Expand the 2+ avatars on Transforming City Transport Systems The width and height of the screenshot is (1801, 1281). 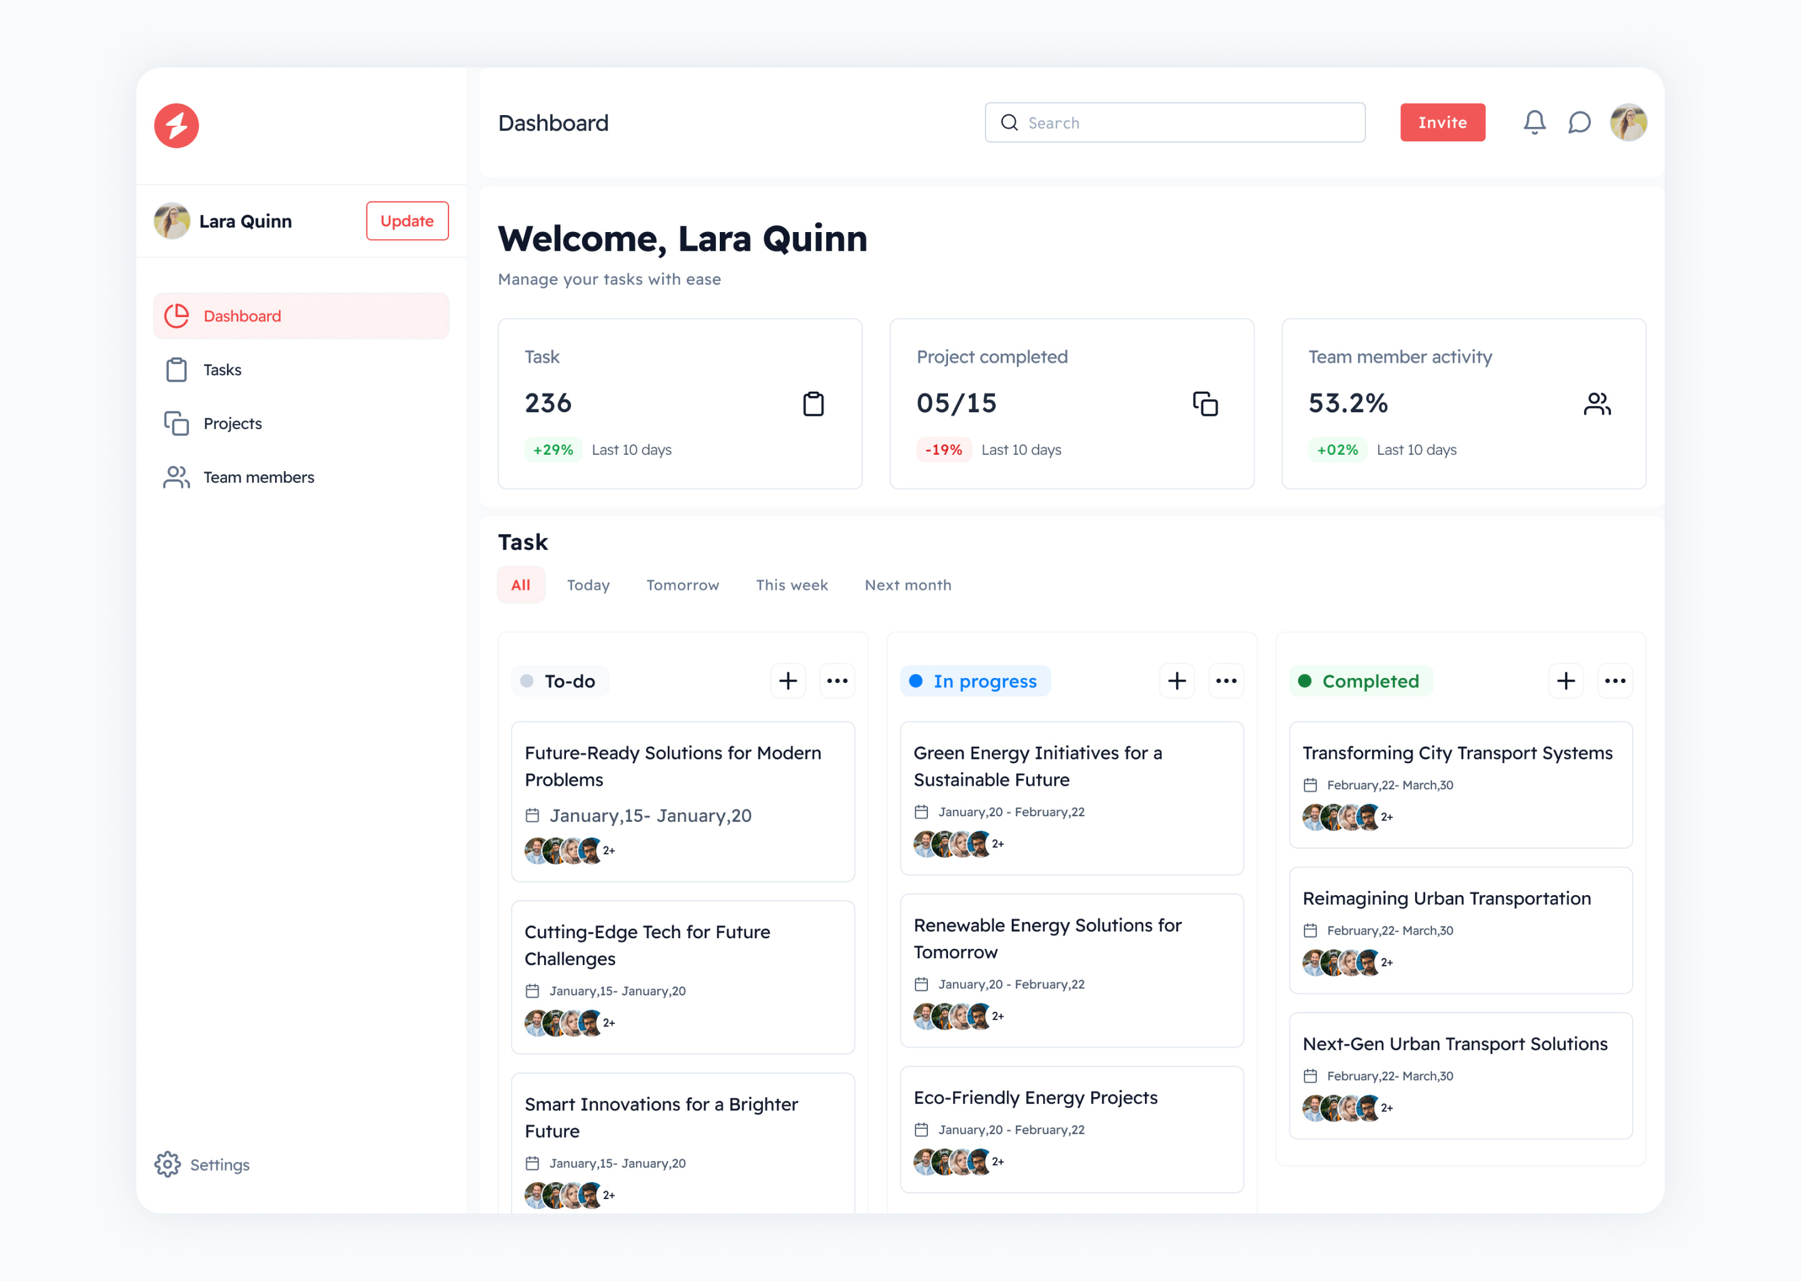(1385, 817)
